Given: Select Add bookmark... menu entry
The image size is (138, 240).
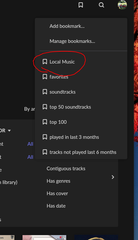Looking at the screenshot, I should 81,26.
